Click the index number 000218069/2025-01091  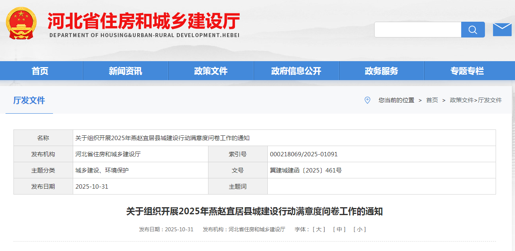click(x=304, y=154)
